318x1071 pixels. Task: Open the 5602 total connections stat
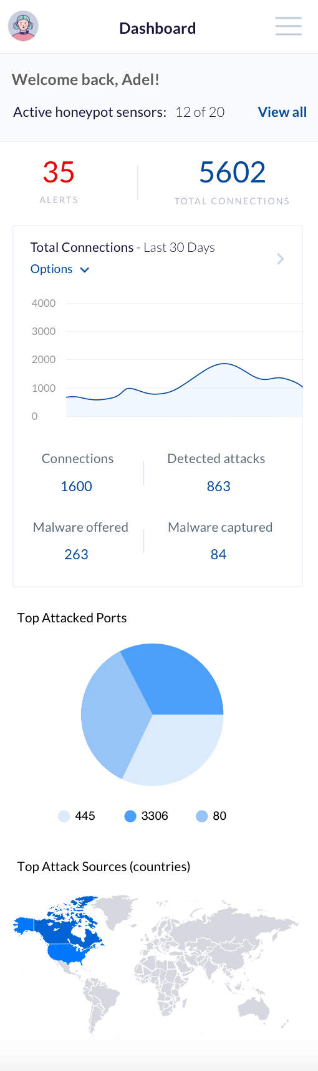pyautogui.click(x=232, y=172)
